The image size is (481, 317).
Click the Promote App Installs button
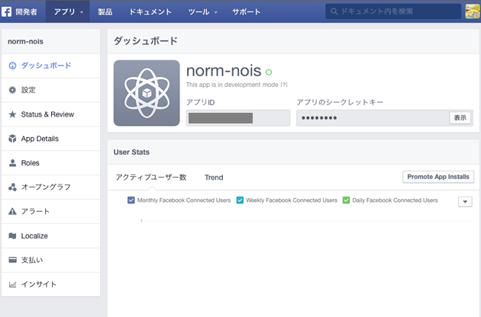tap(437, 177)
